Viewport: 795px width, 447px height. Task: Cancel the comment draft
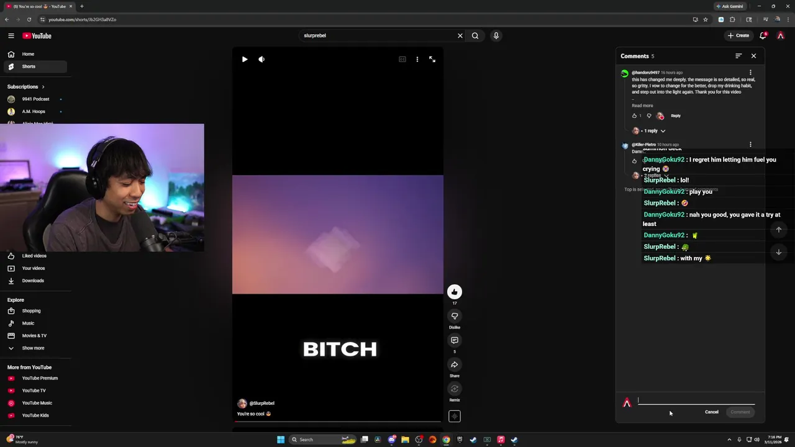click(712, 412)
